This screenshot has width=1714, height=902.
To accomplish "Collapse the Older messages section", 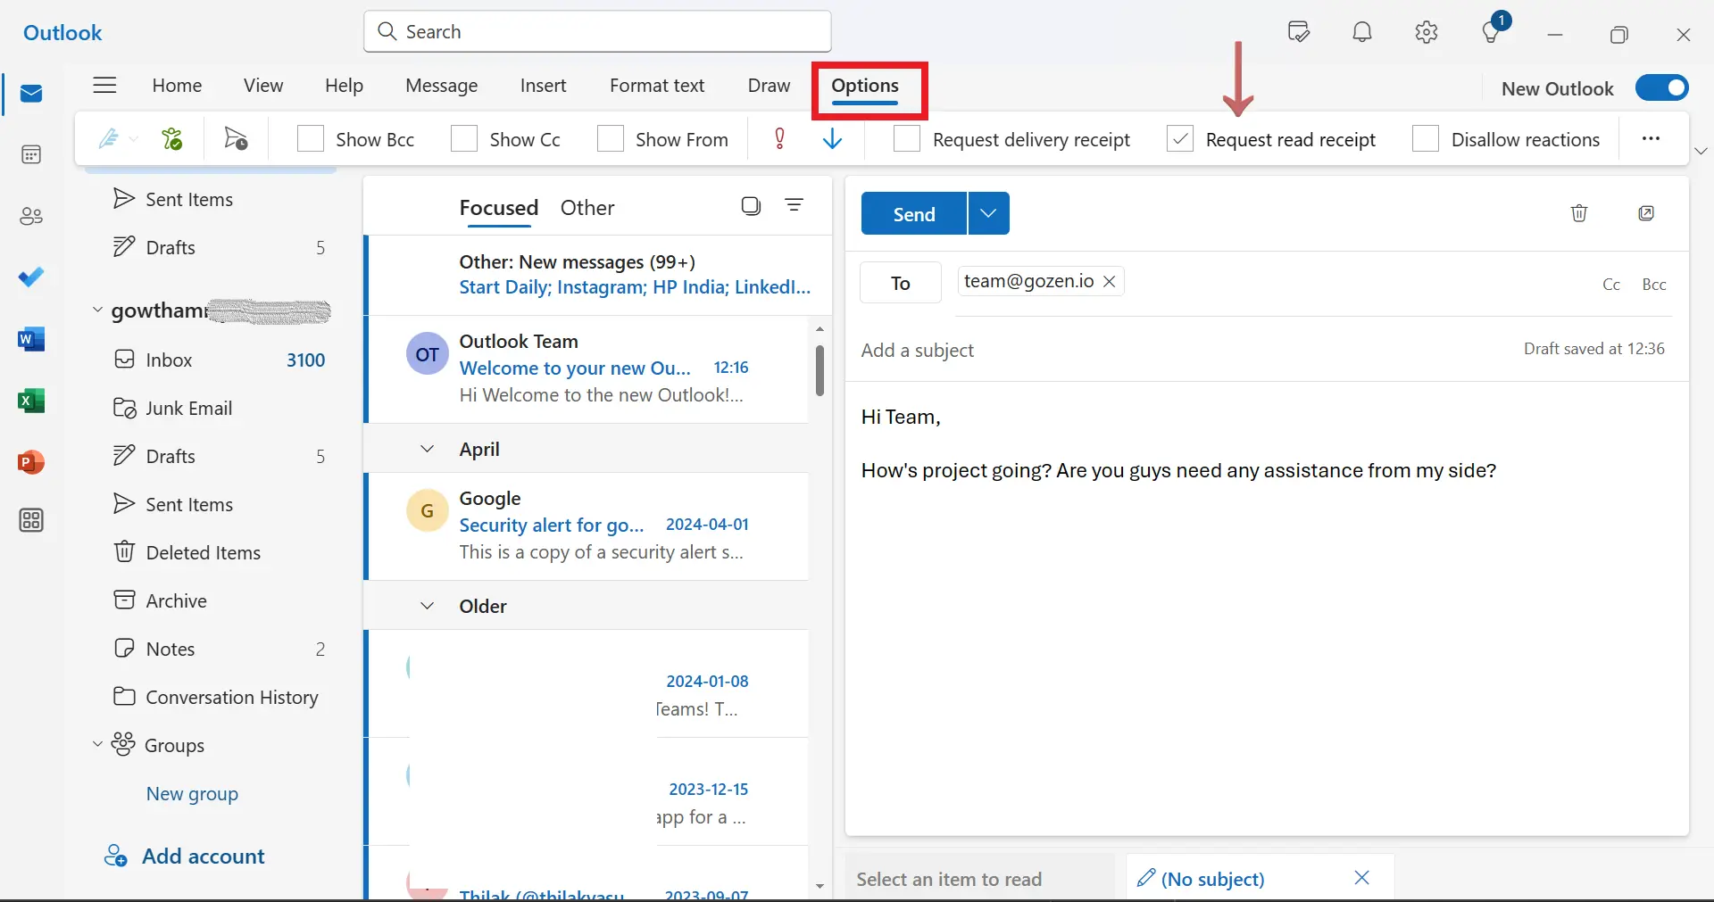I will 427,606.
